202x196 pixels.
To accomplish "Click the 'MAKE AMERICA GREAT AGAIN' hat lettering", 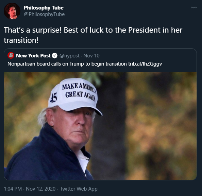I will (x=80, y=92).
